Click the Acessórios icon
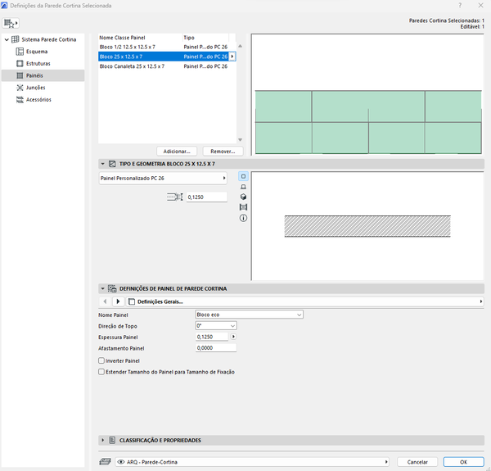The height and width of the screenshot is (471, 491). tap(20, 100)
